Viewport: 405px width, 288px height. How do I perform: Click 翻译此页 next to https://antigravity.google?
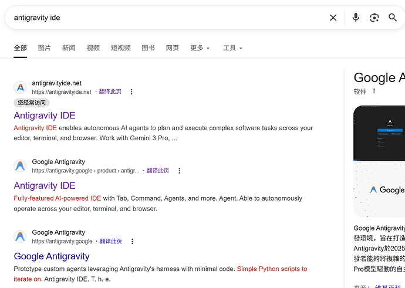110,241
